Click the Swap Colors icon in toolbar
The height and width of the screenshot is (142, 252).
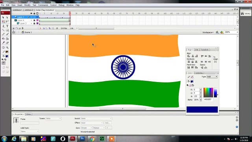click(x=5, y=60)
